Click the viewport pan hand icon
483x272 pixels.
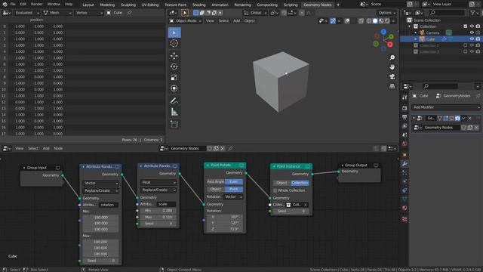tap(392, 67)
